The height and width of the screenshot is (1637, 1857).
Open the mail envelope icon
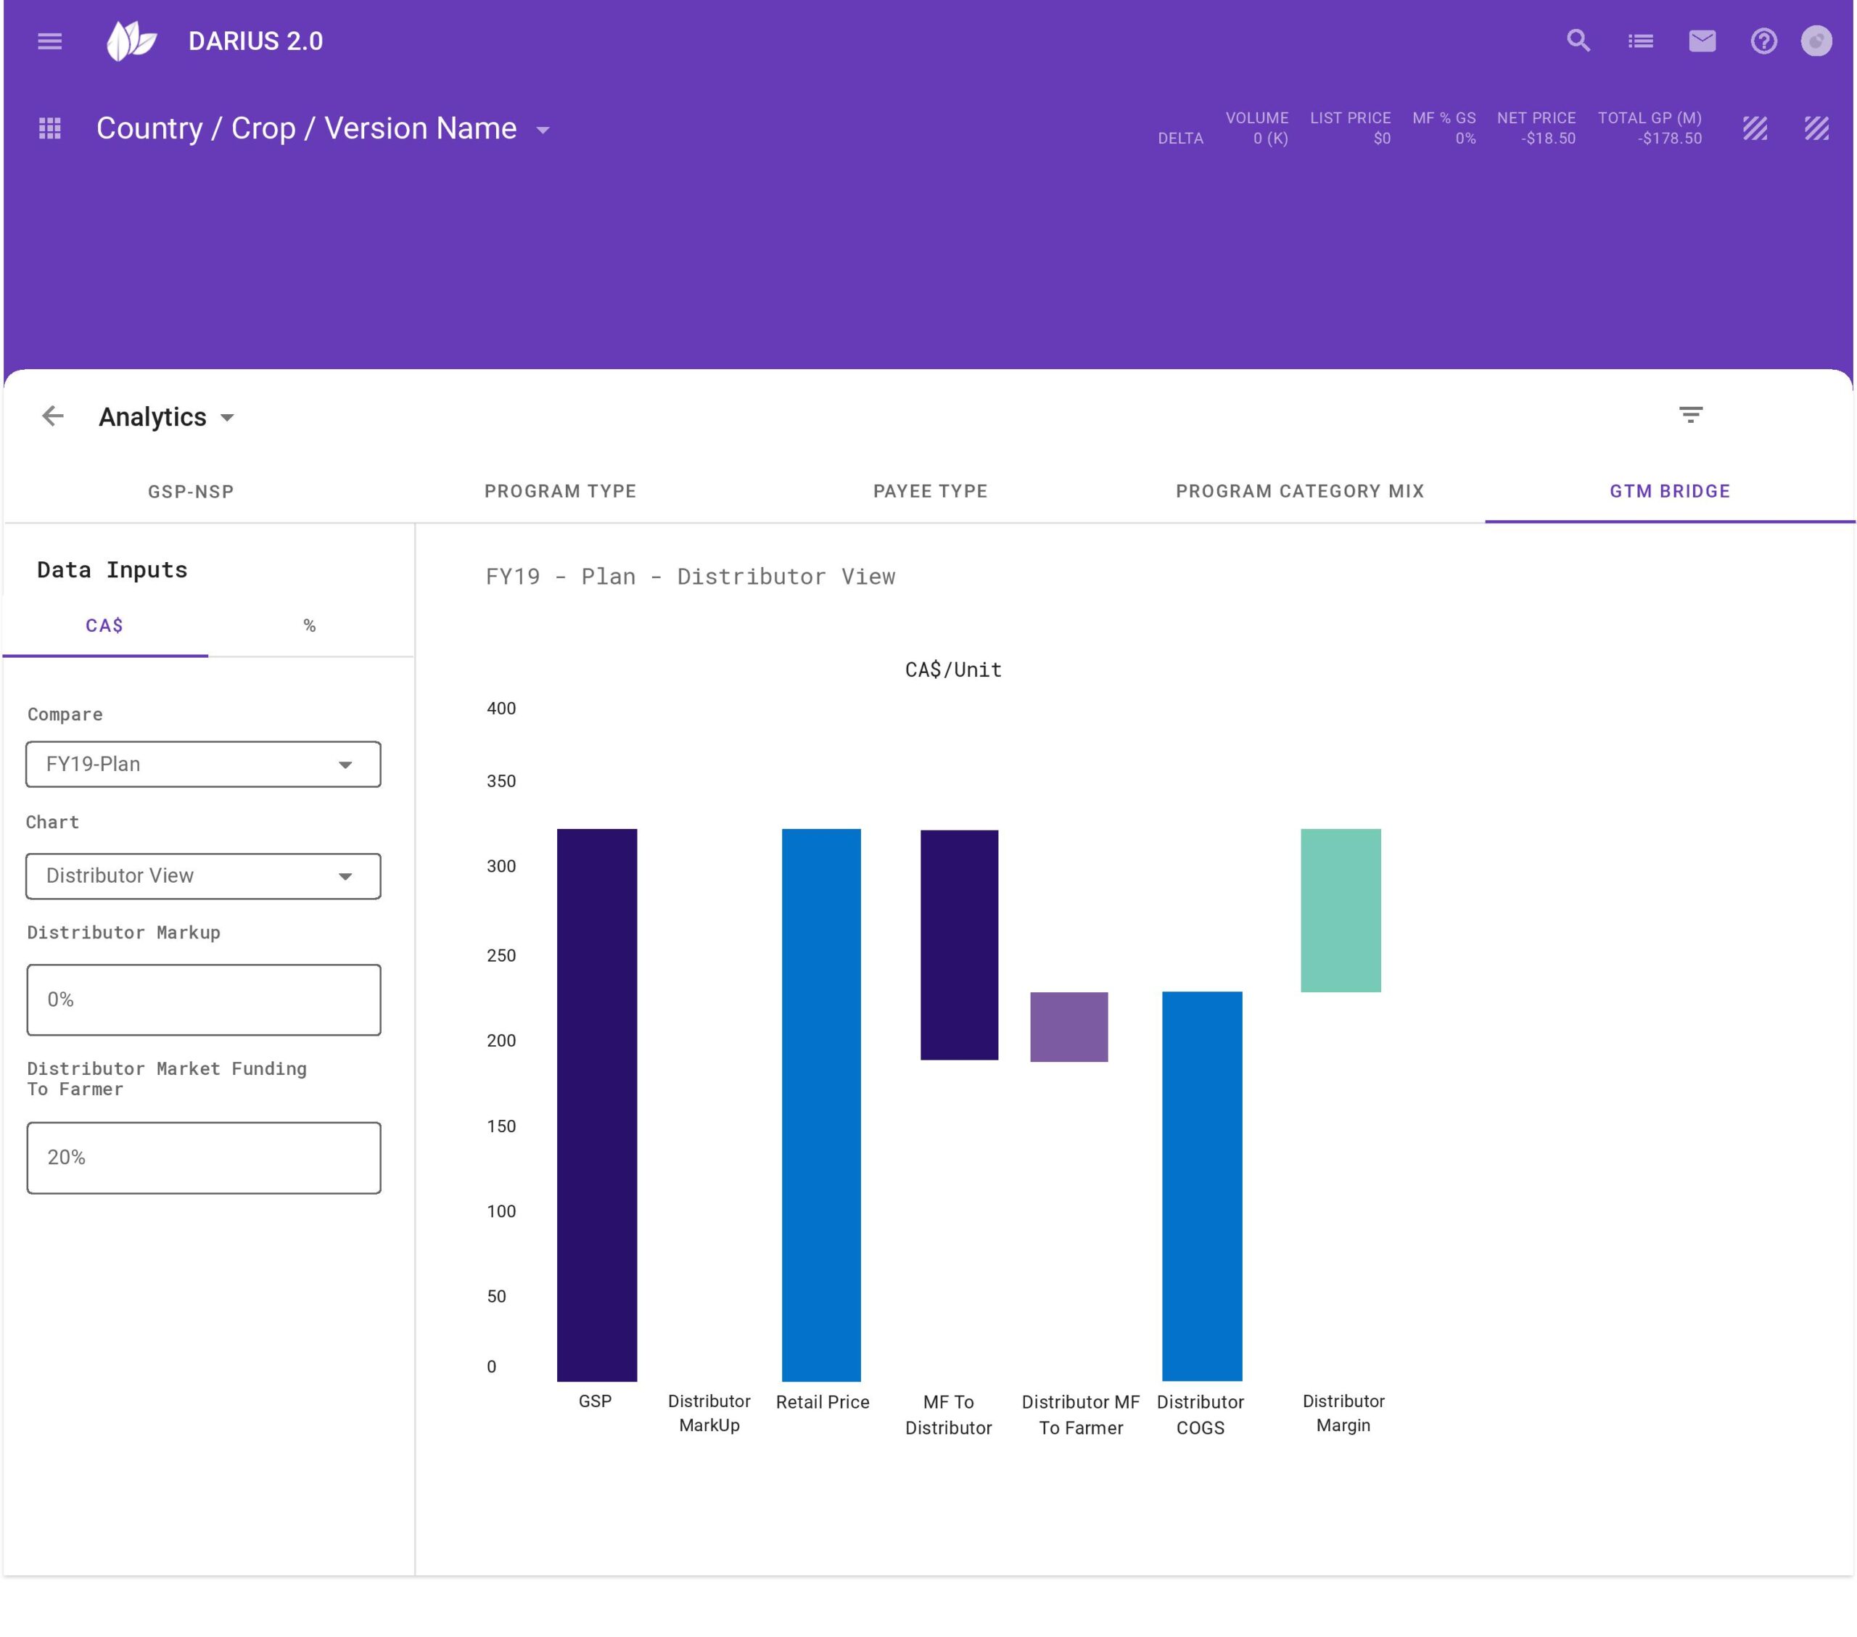1702,41
